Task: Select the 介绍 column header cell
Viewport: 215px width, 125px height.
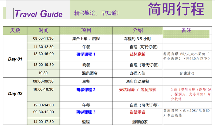Action: point(138,31)
